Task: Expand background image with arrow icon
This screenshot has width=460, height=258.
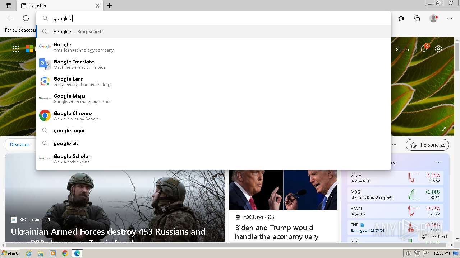Action: pyautogui.click(x=444, y=129)
